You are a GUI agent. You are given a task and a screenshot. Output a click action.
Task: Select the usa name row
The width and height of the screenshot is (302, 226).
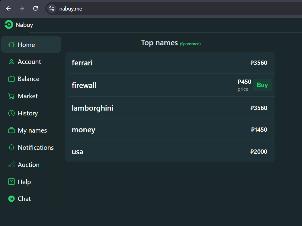(x=170, y=152)
